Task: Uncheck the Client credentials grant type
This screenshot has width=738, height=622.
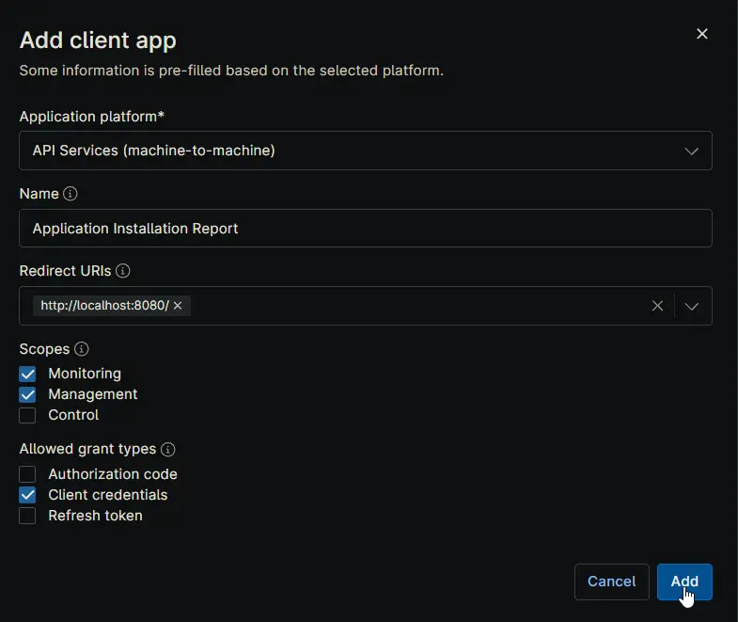Action: (27, 495)
